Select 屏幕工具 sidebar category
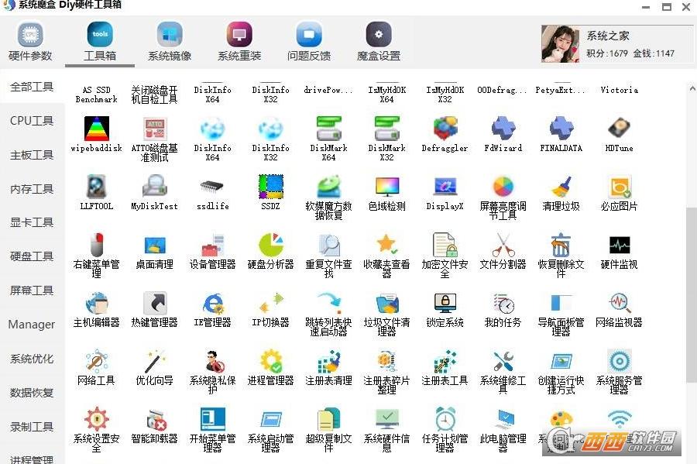Screen dimensions: 697x464 click(x=32, y=290)
